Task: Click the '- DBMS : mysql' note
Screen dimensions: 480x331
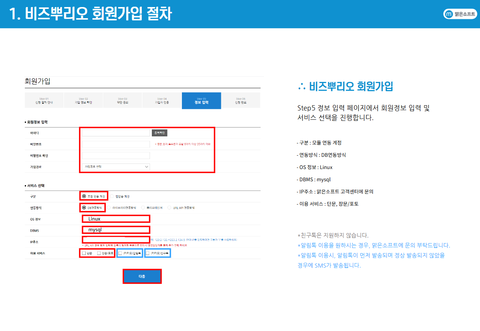Action: pyautogui.click(x=314, y=179)
